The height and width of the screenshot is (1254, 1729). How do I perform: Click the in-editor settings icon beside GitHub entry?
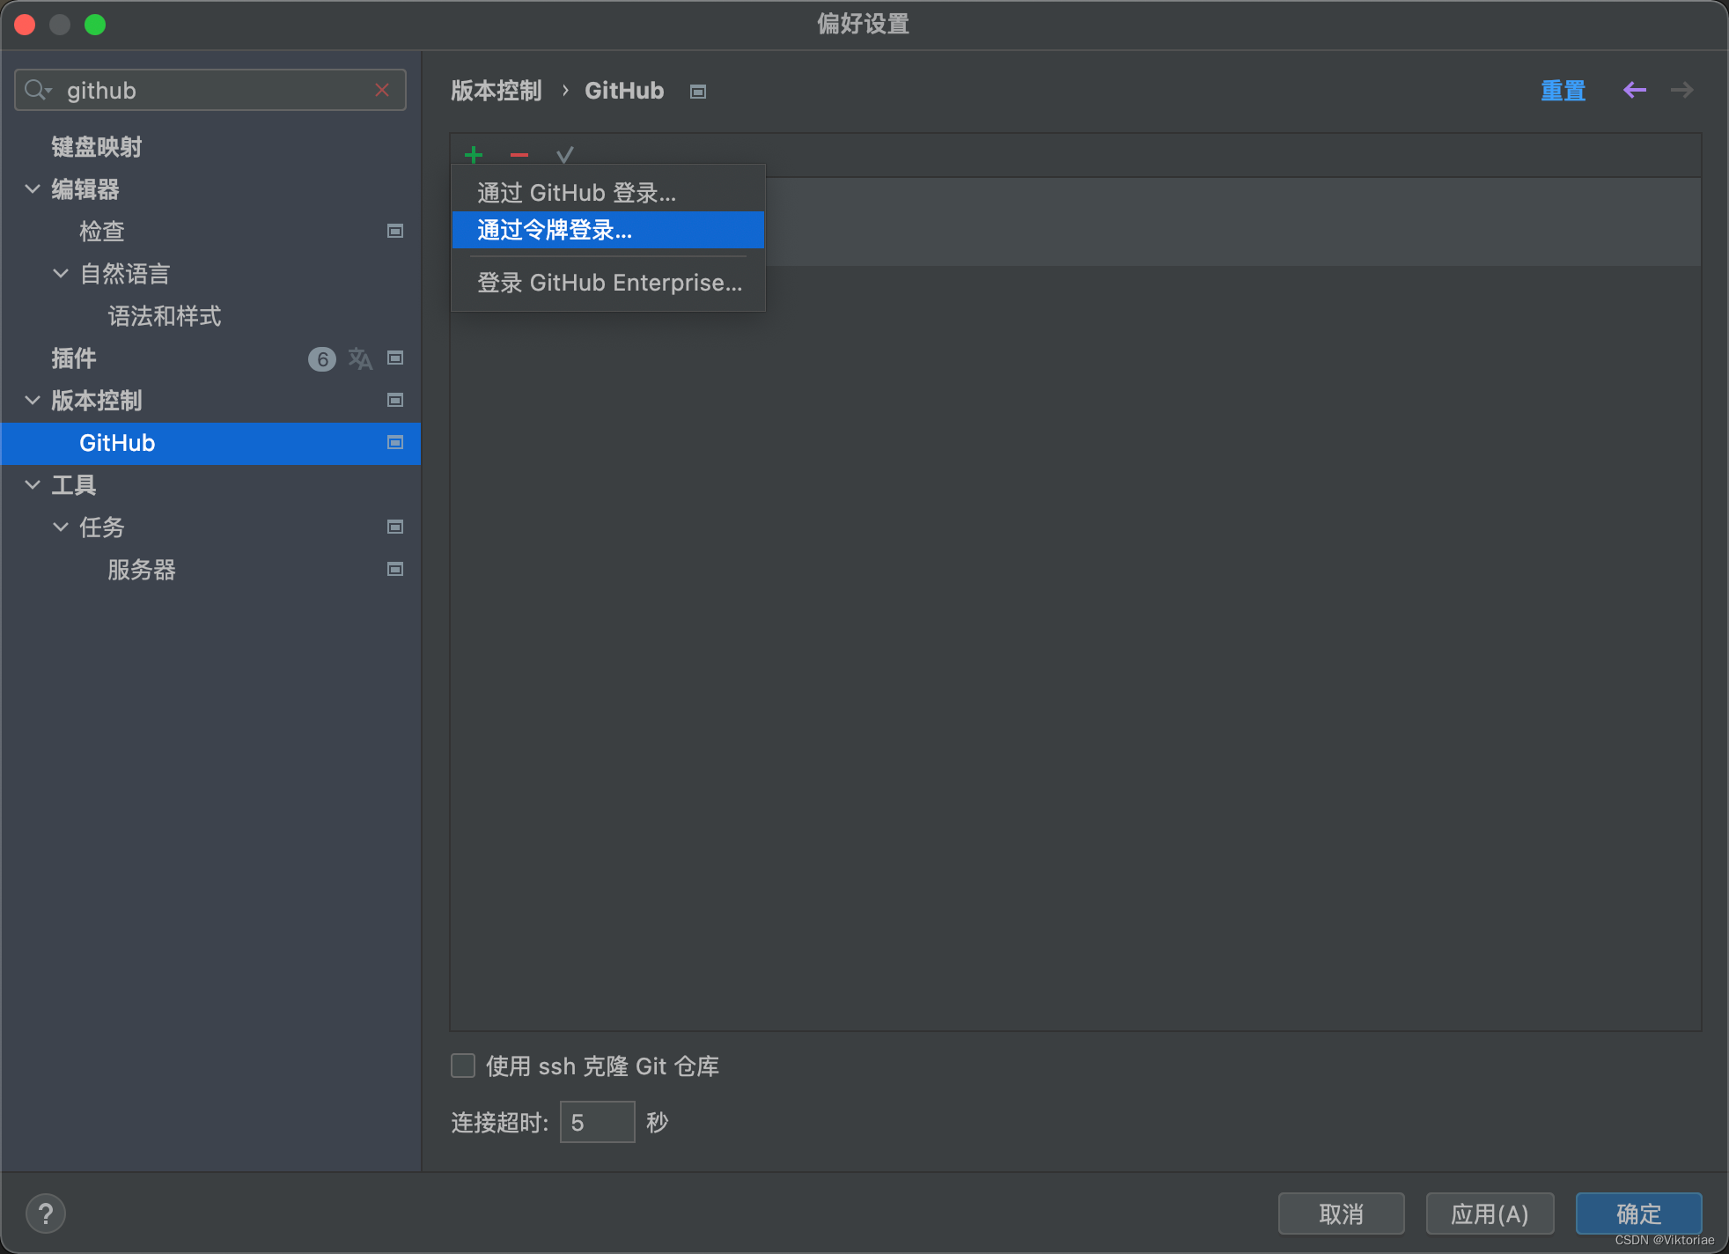click(x=394, y=443)
